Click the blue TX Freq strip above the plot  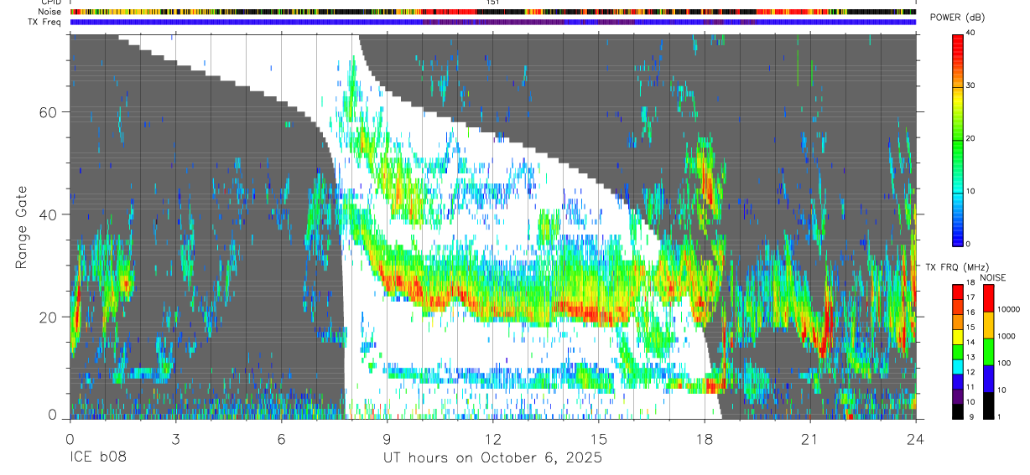[493, 22]
